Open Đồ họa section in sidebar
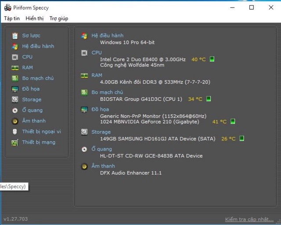281x225 pixels. tap(31, 89)
